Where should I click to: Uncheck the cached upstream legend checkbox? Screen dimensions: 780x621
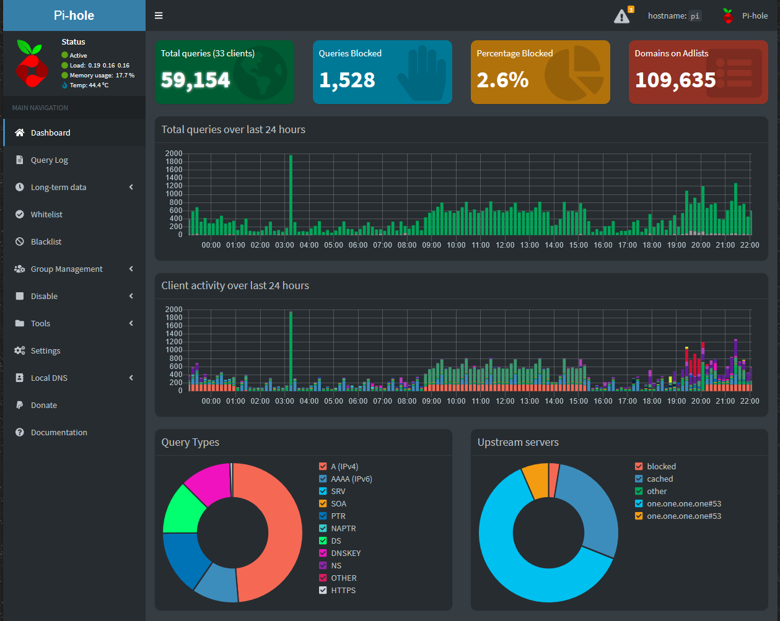click(x=639, y=479)
